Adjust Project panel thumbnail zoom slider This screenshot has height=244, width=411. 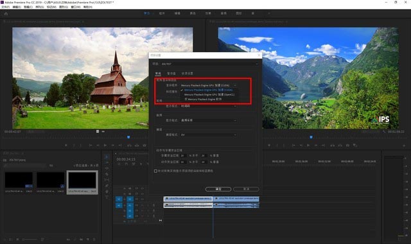click(30, 240)
